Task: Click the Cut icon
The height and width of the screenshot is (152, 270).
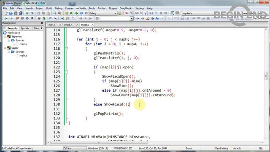Action: coord(38,13)
